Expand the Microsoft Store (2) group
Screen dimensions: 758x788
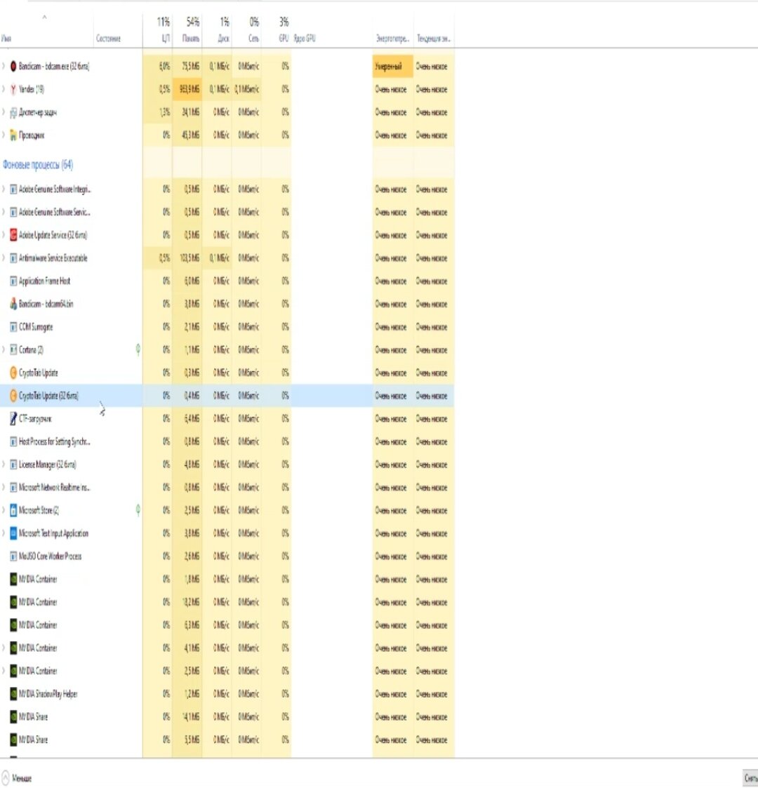click(x=4, y=511)
